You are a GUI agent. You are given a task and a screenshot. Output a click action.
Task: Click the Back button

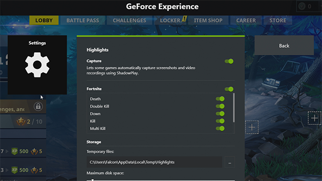coord(284,45)
